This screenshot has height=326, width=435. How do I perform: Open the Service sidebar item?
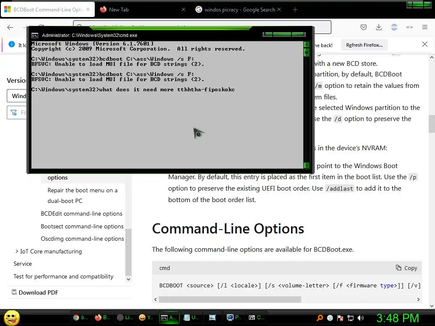23,264
